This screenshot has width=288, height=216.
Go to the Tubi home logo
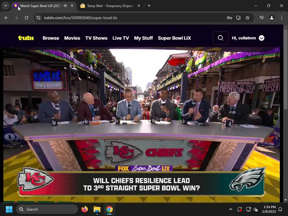click(26, 38)
